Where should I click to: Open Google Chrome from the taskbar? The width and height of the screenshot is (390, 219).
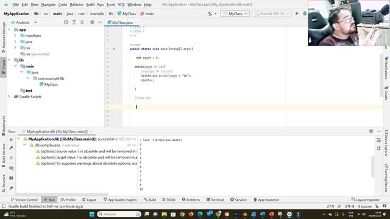[x=182, y=214]
